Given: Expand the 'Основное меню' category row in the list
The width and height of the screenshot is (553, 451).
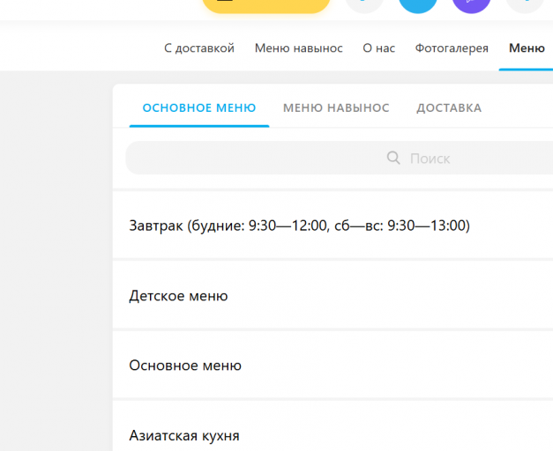Looking at the screenshot, I should [333, 366].
